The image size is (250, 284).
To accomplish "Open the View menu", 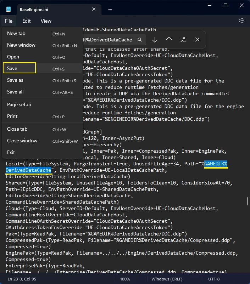I will [x=46, y=21].
